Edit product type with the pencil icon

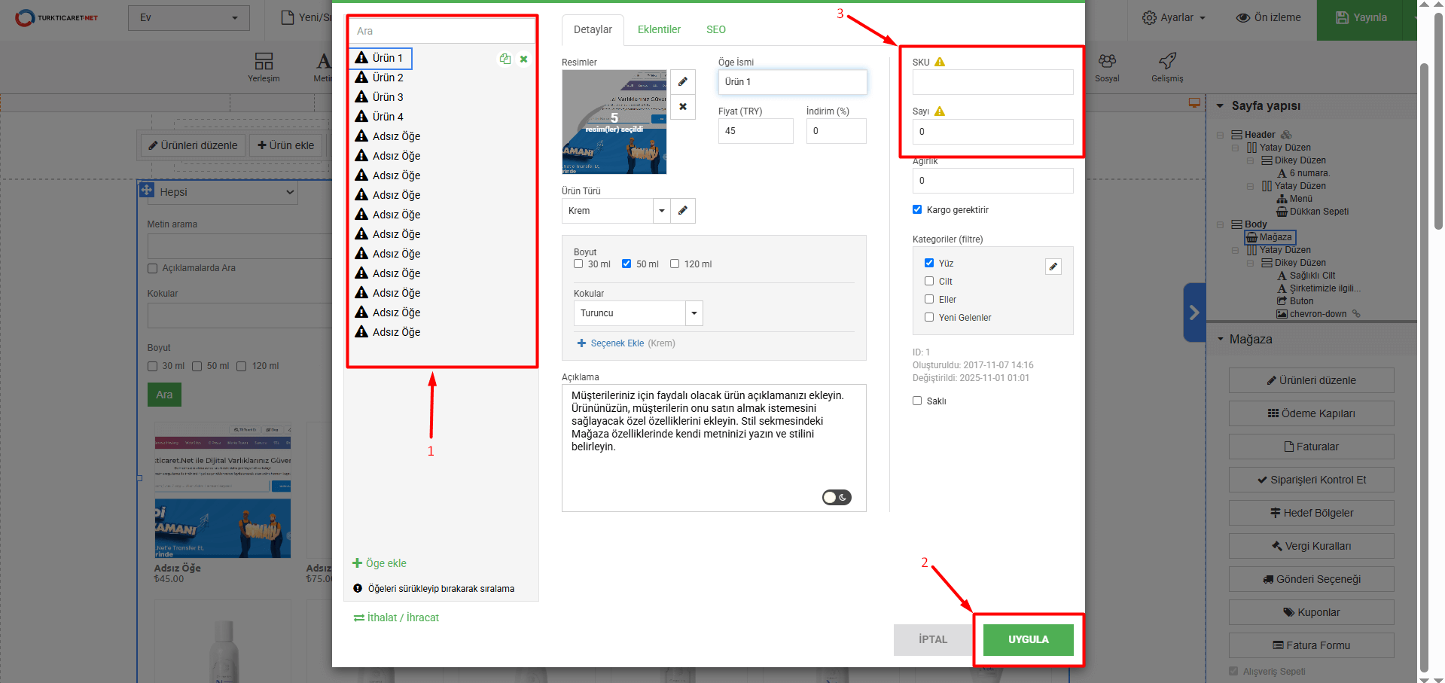click(x=682, y=211)
